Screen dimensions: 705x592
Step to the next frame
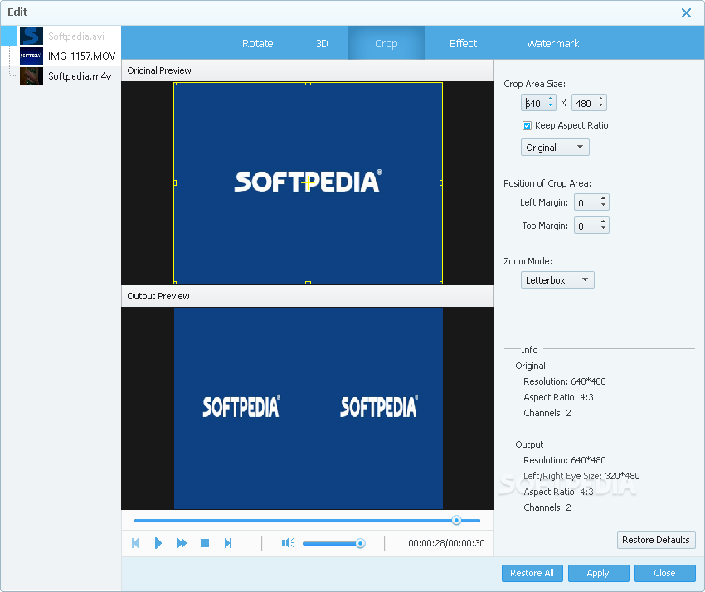[x=228, y=543]
